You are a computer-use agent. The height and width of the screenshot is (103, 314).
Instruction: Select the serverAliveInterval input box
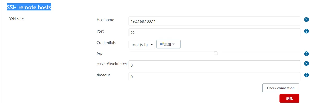pyautogui.click(x=214, y=65)
